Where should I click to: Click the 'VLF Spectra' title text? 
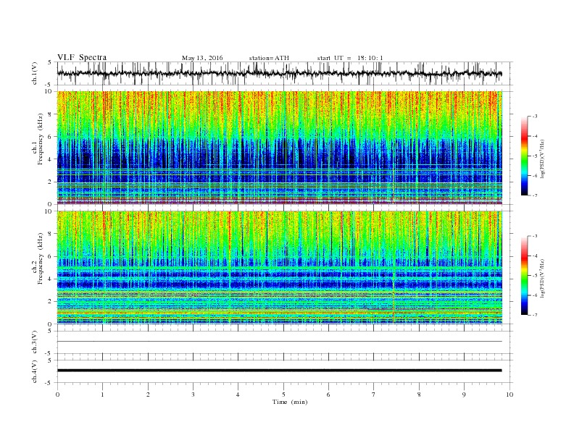82,57
